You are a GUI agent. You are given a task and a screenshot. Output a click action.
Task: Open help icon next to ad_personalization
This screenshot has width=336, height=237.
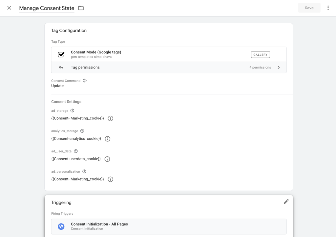[84, 171]
